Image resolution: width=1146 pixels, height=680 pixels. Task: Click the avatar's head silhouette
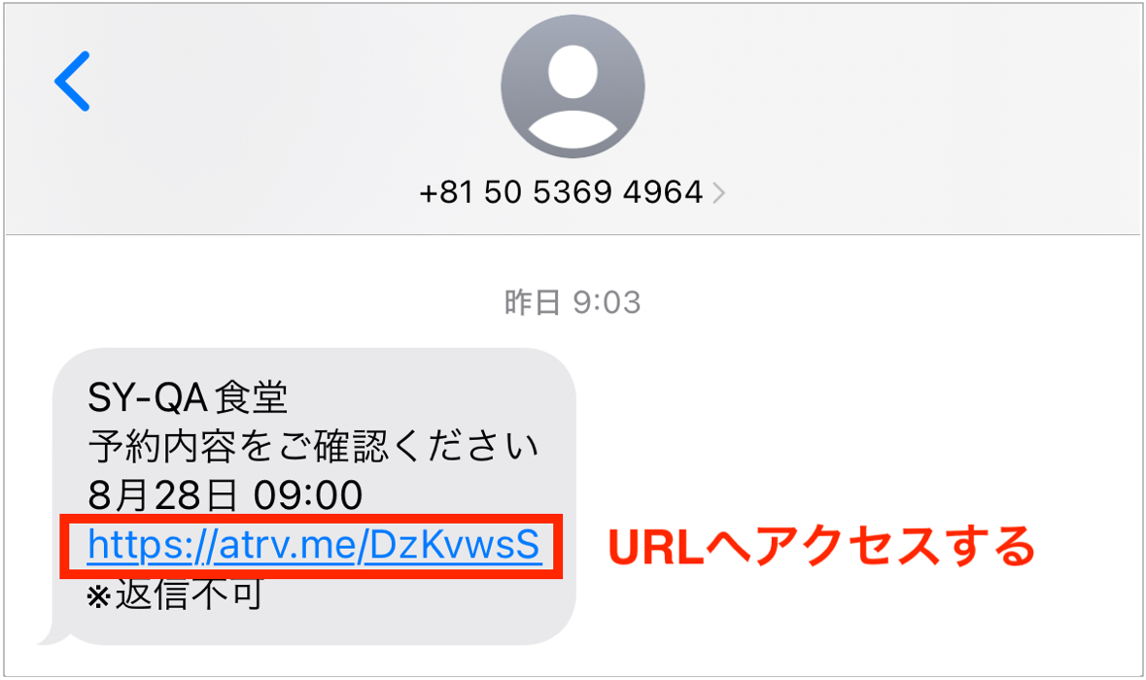coord(573,72)
